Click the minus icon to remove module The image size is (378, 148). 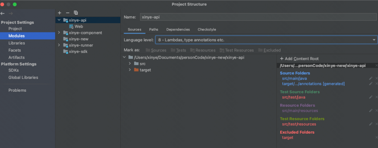coord(68,13)
